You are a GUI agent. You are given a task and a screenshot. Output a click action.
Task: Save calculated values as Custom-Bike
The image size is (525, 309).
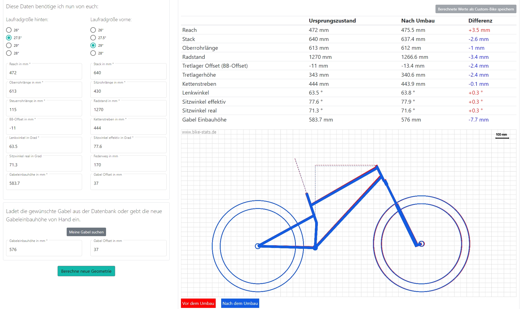(476, 9)
